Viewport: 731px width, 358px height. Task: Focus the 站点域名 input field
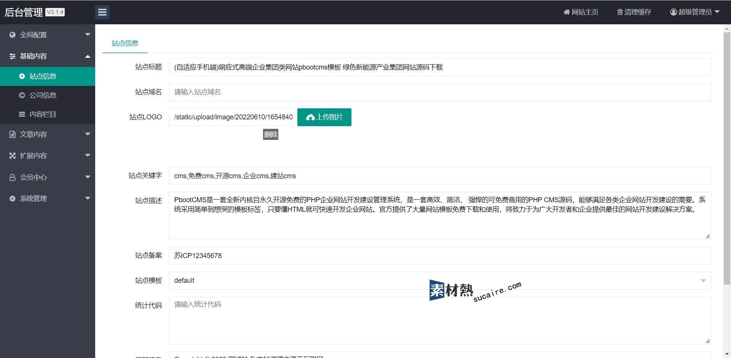pyautogui.click(x=440, y=92)
